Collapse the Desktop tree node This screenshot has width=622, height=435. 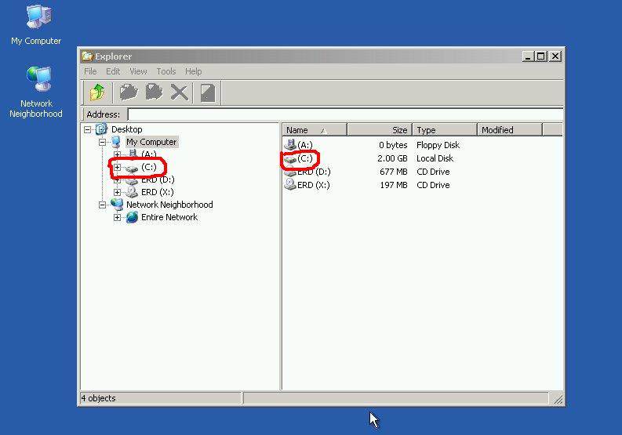coord(87,129)
